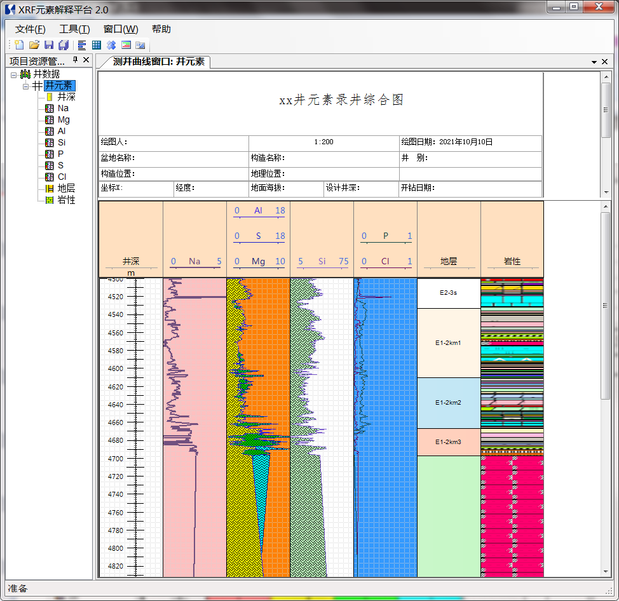Close the 测井曲线窗口 document tab
Screen dimensions: 619x601
point(604,62)
